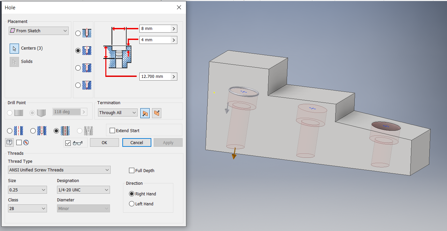Click the first flip termination direction icon
The height and width of the screenshot is (231, 447).
pyautogui.click(x=145, y=113)
